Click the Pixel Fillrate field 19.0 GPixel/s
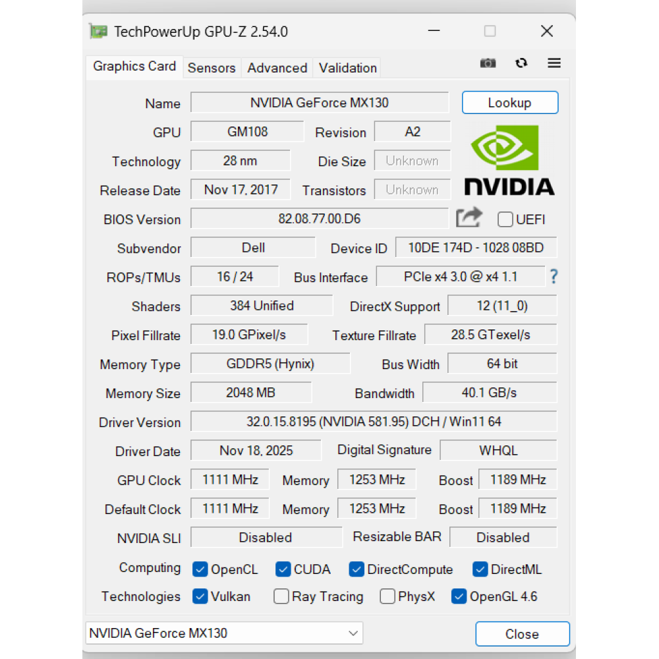 [249, 335]
